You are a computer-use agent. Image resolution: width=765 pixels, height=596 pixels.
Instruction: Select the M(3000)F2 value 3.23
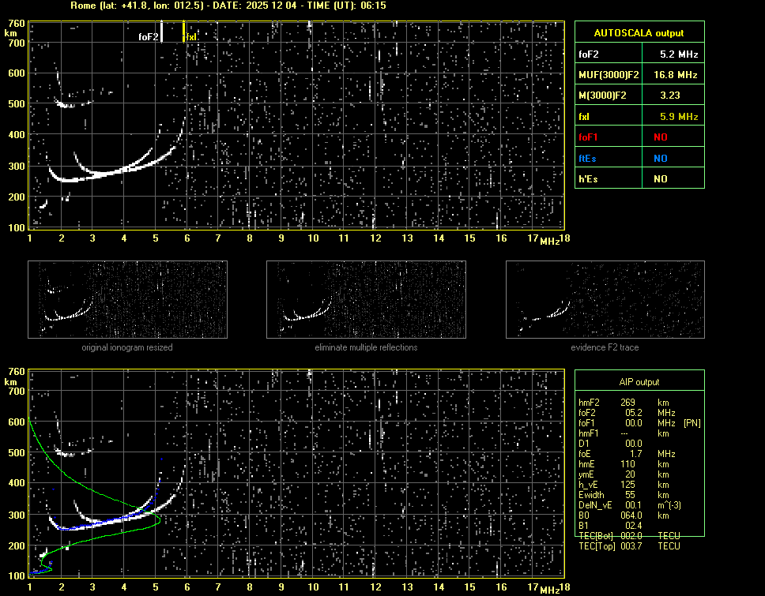(671, 96)
